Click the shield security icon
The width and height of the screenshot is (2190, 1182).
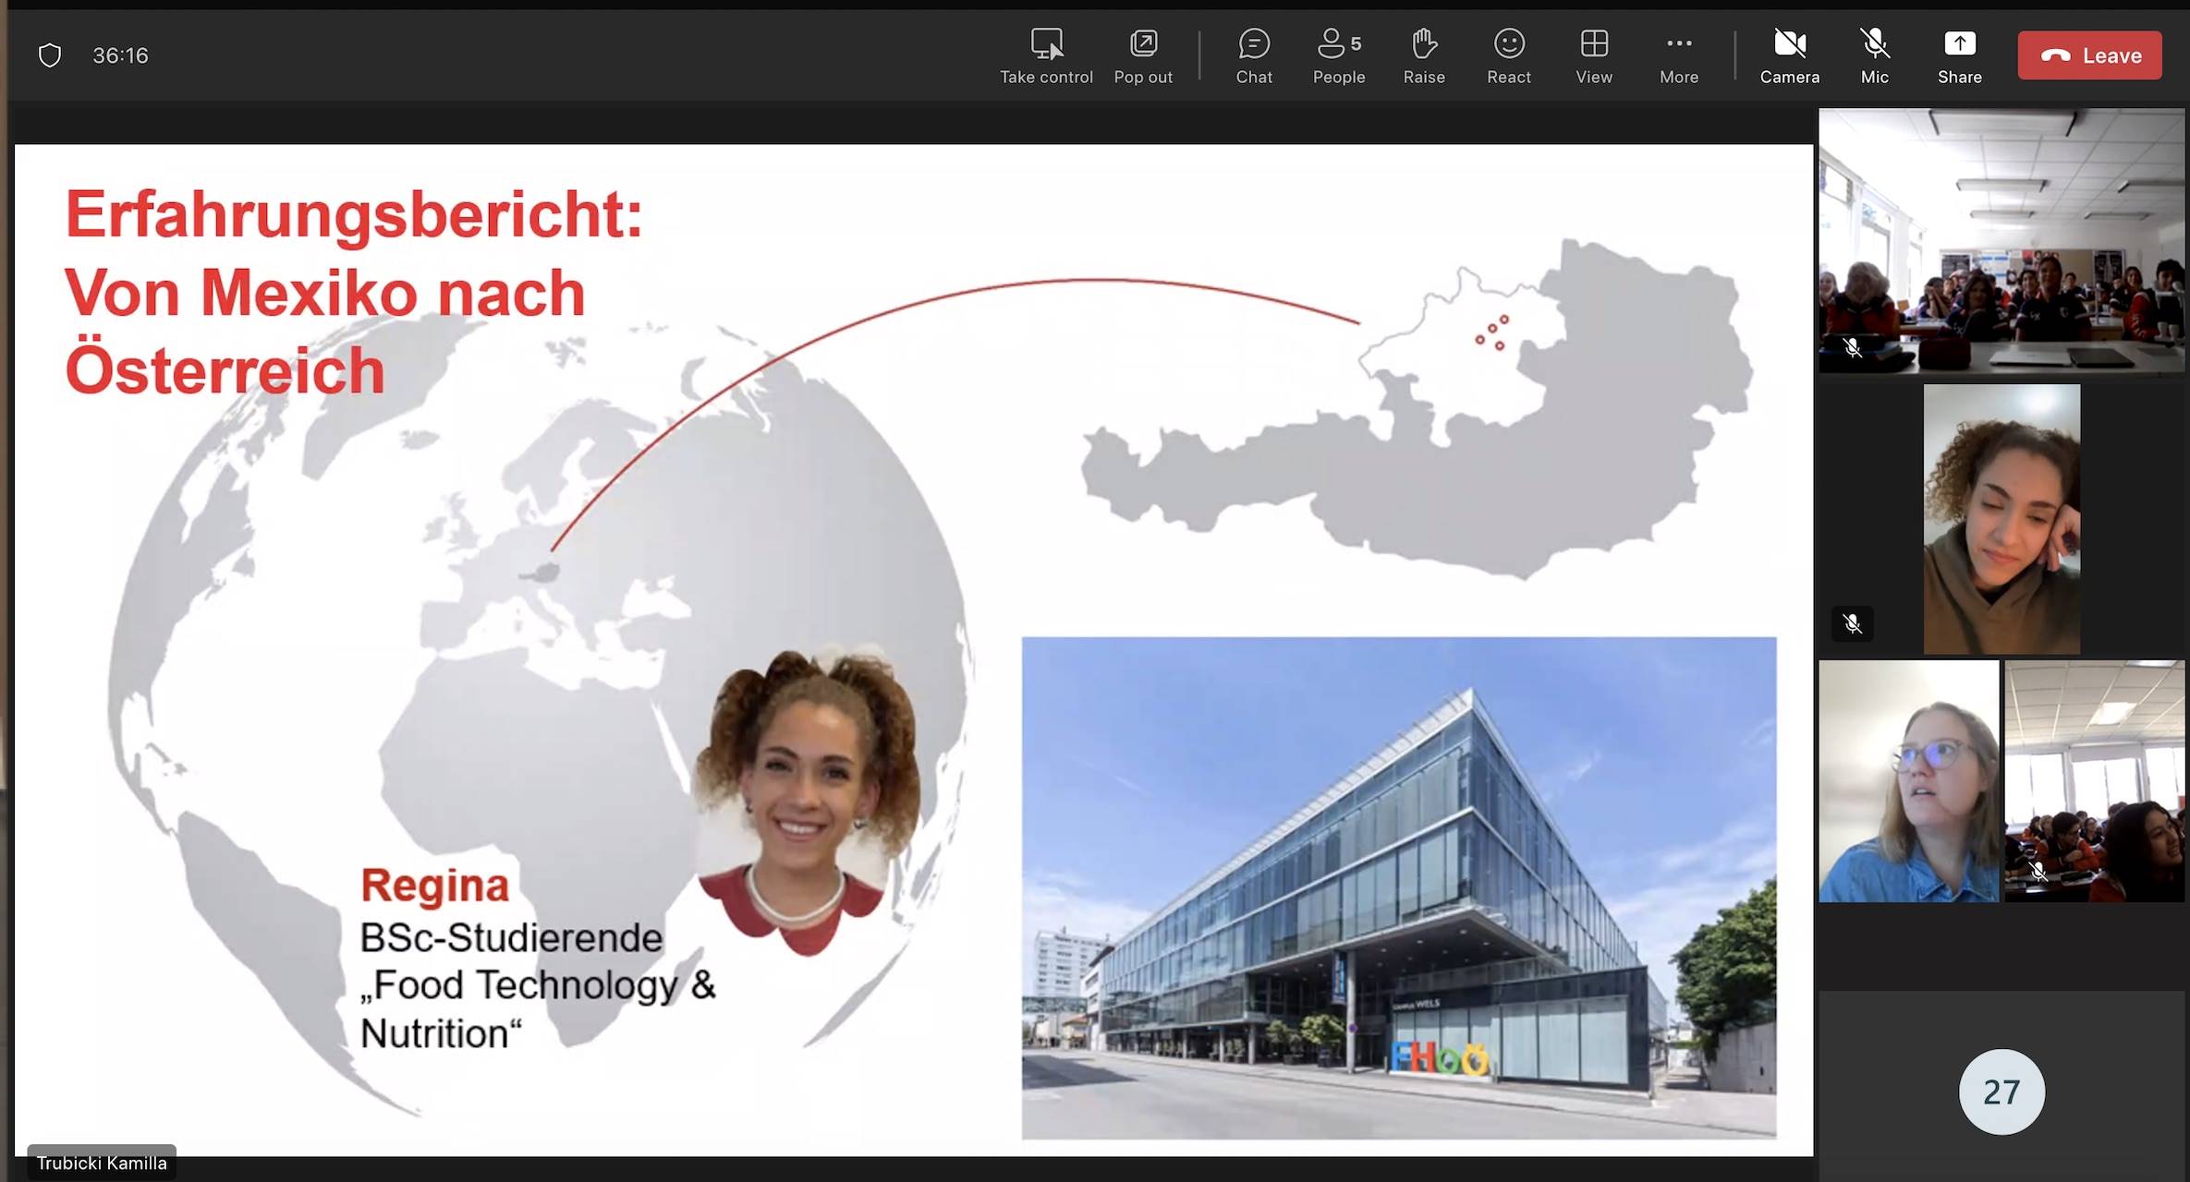coord(50,55)
